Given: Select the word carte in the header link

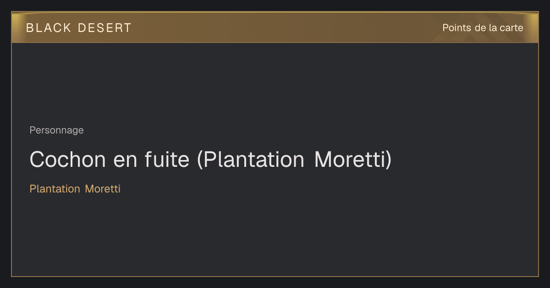Looking at the screenshot, I should pos(511,28).
